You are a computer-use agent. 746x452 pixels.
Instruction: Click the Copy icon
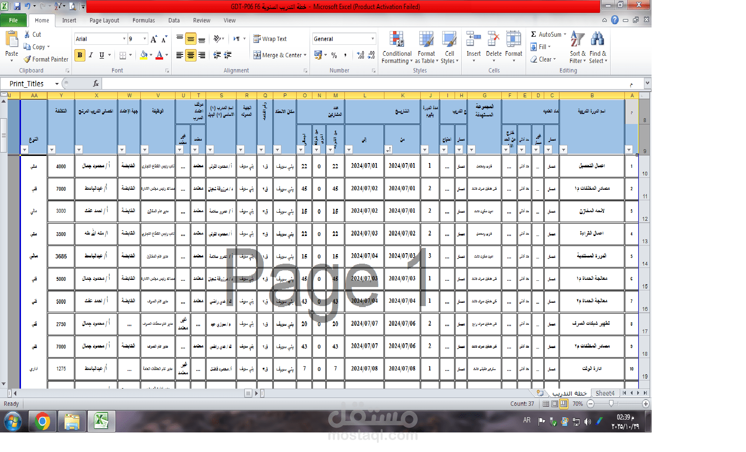[x=27, y=47]
